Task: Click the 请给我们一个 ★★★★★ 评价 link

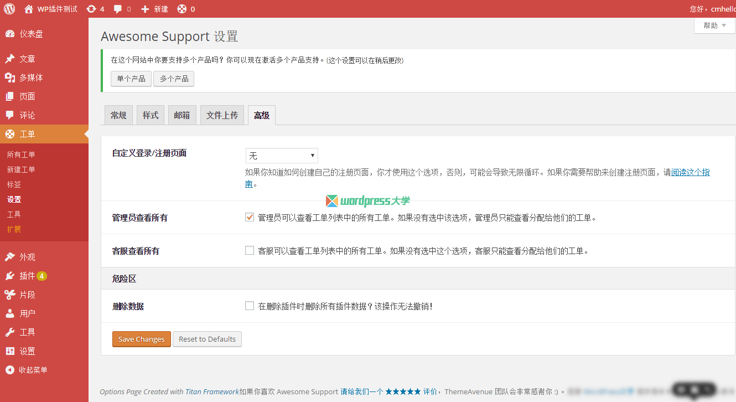Action: (389, 391)
